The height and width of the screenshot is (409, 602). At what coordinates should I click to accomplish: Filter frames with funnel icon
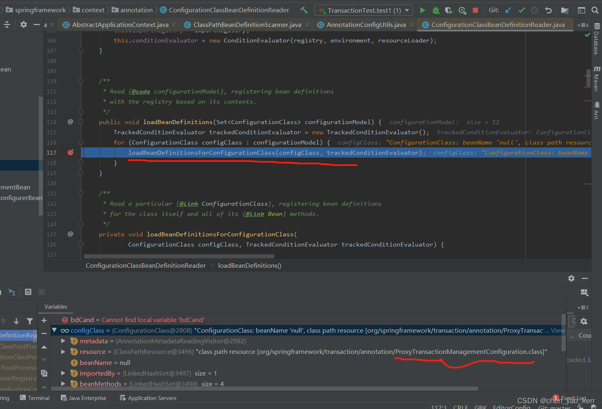click(30, 321)
